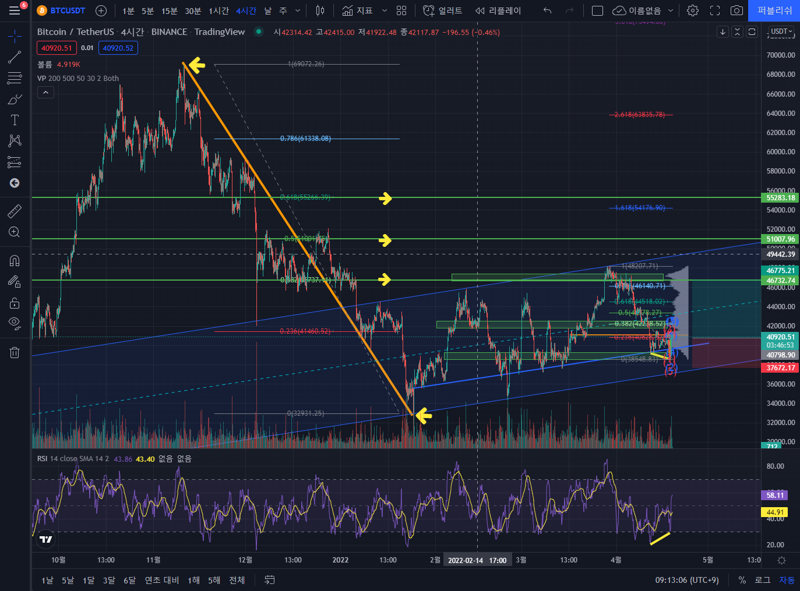Undo the last chart action

point(547,10)
